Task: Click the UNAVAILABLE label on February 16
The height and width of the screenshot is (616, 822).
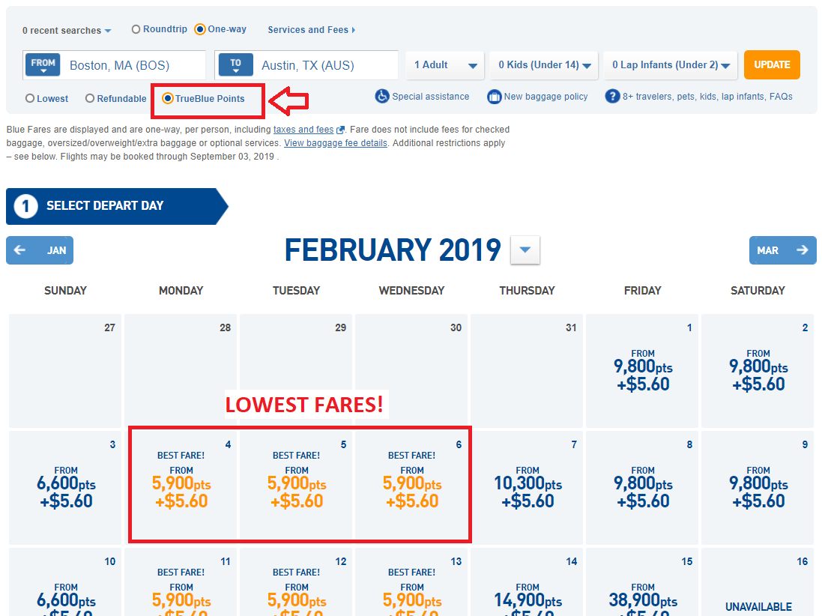Action: point(758,606)
